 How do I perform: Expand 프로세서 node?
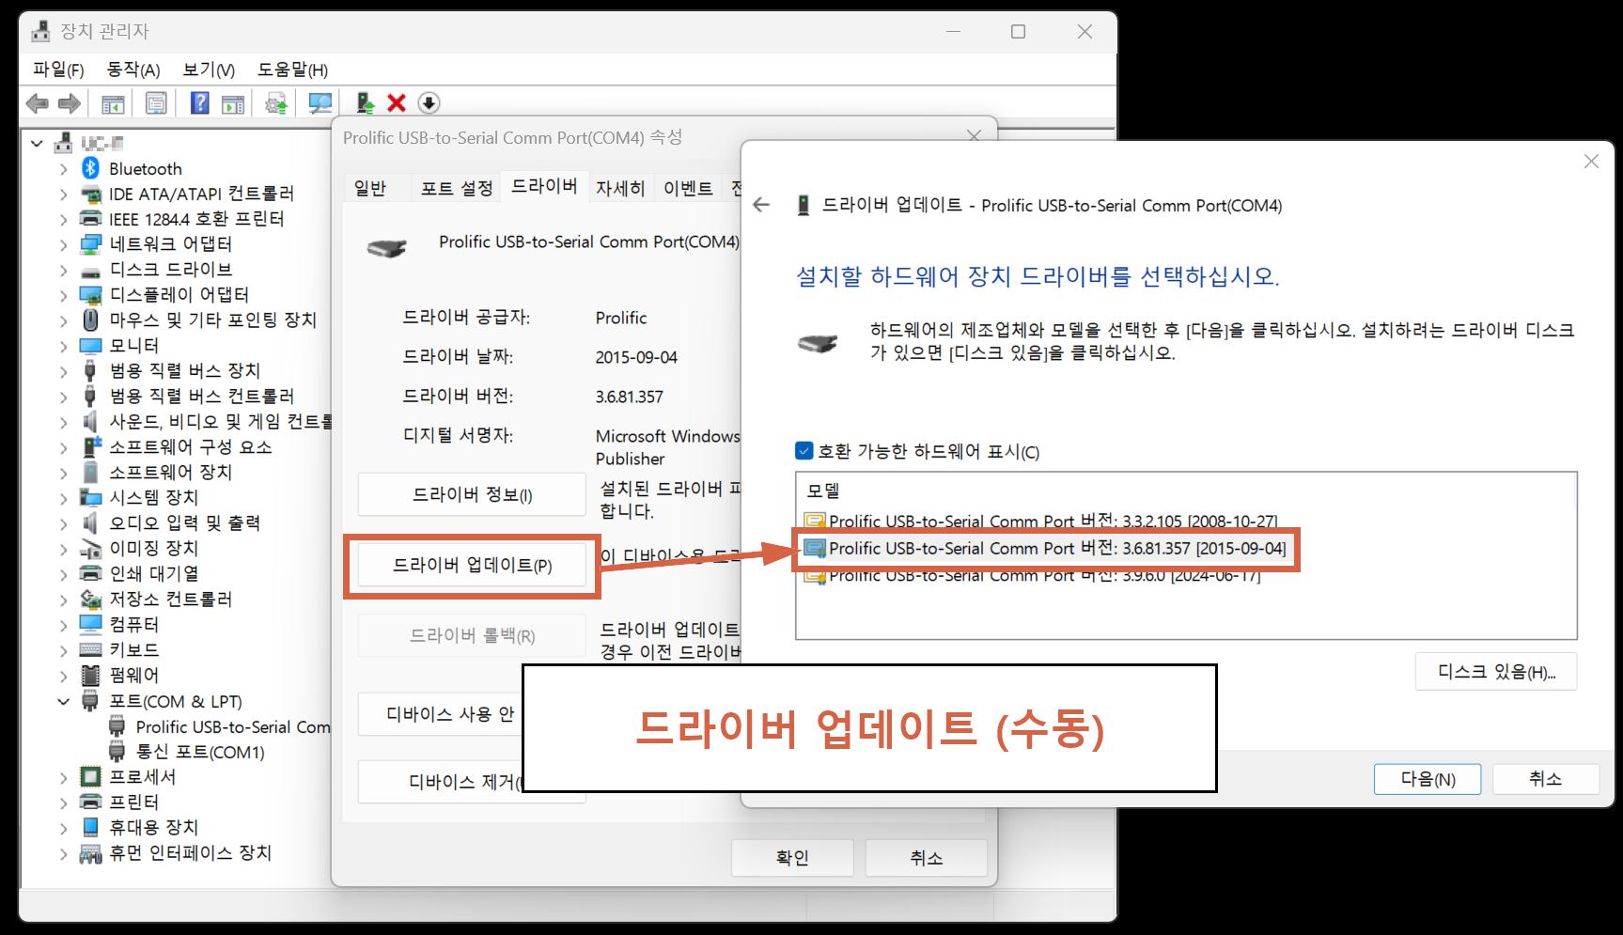[63, 777]
